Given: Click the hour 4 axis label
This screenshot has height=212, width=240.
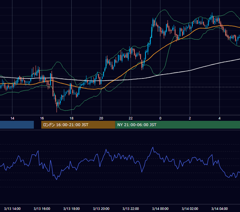Looking at the screenshot, I should [220, 118].
